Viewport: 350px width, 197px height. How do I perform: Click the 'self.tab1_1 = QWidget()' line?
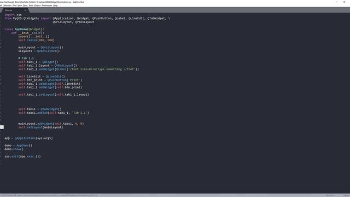[38, 62]
